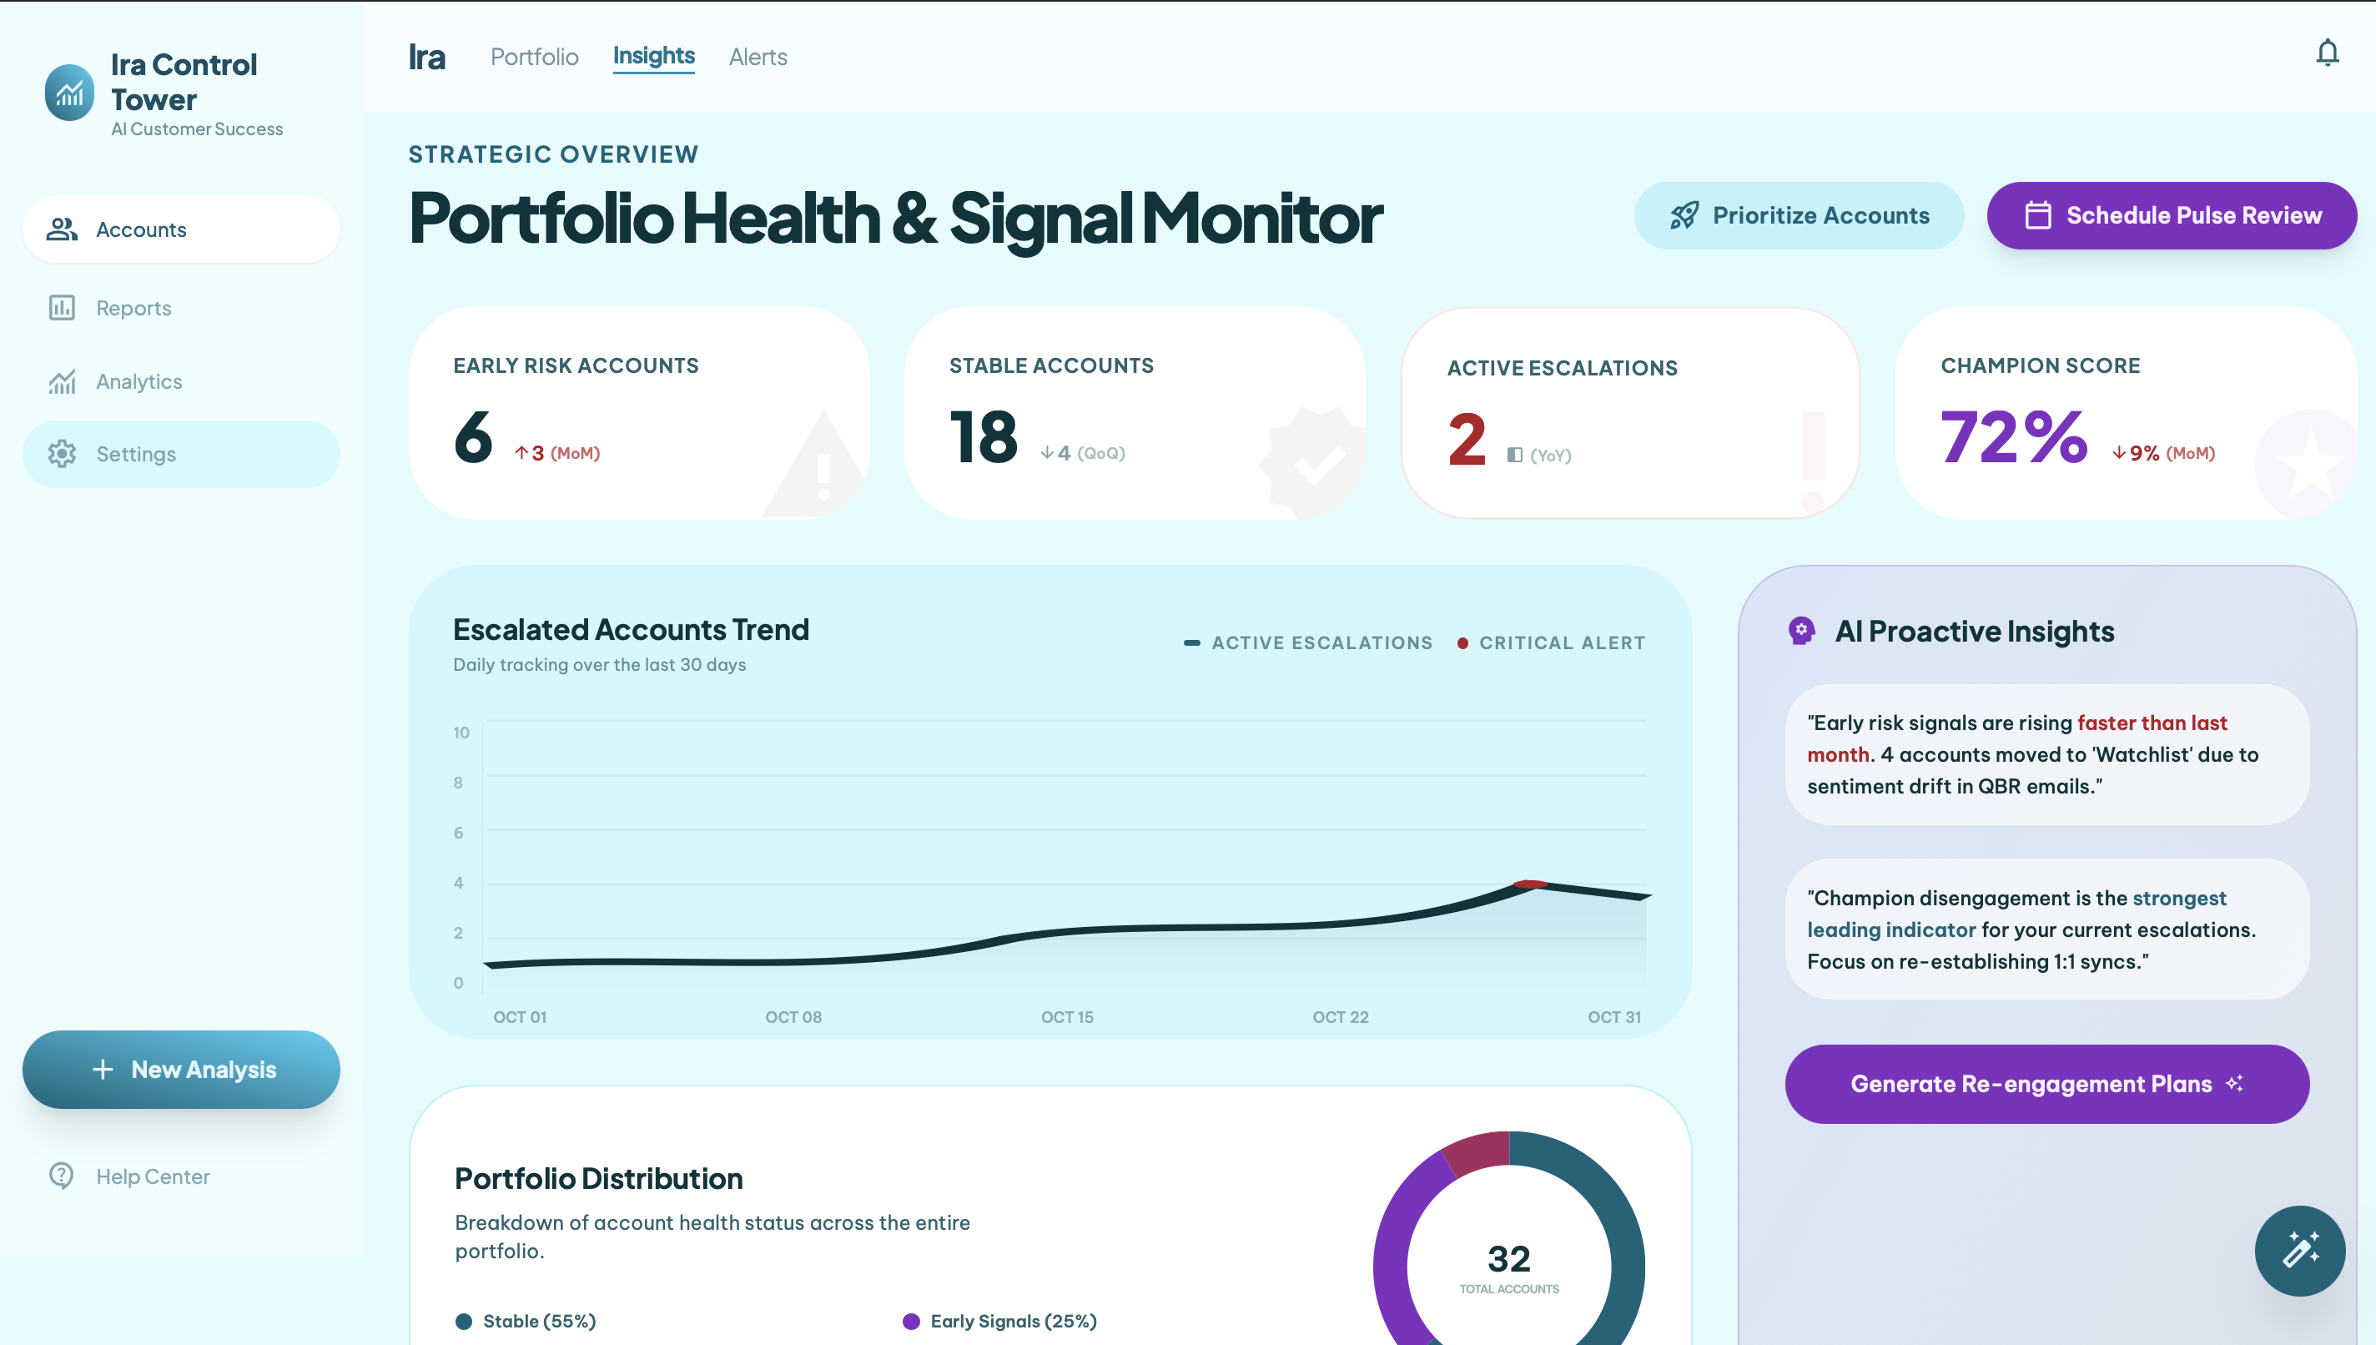Click the OCT 22 axis label
2376x1345 pixels.
[x=1340, y=1017]
